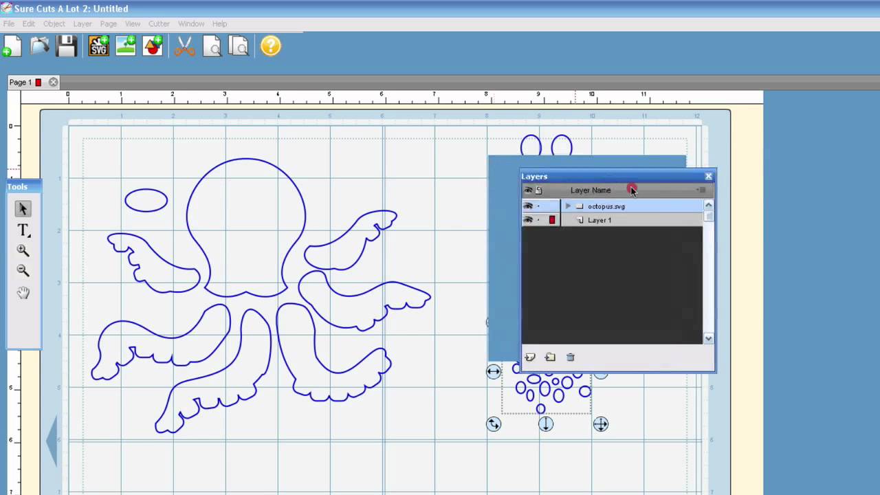
Task: Open the Layers panel options menu icon
Action: click(701, 190)
